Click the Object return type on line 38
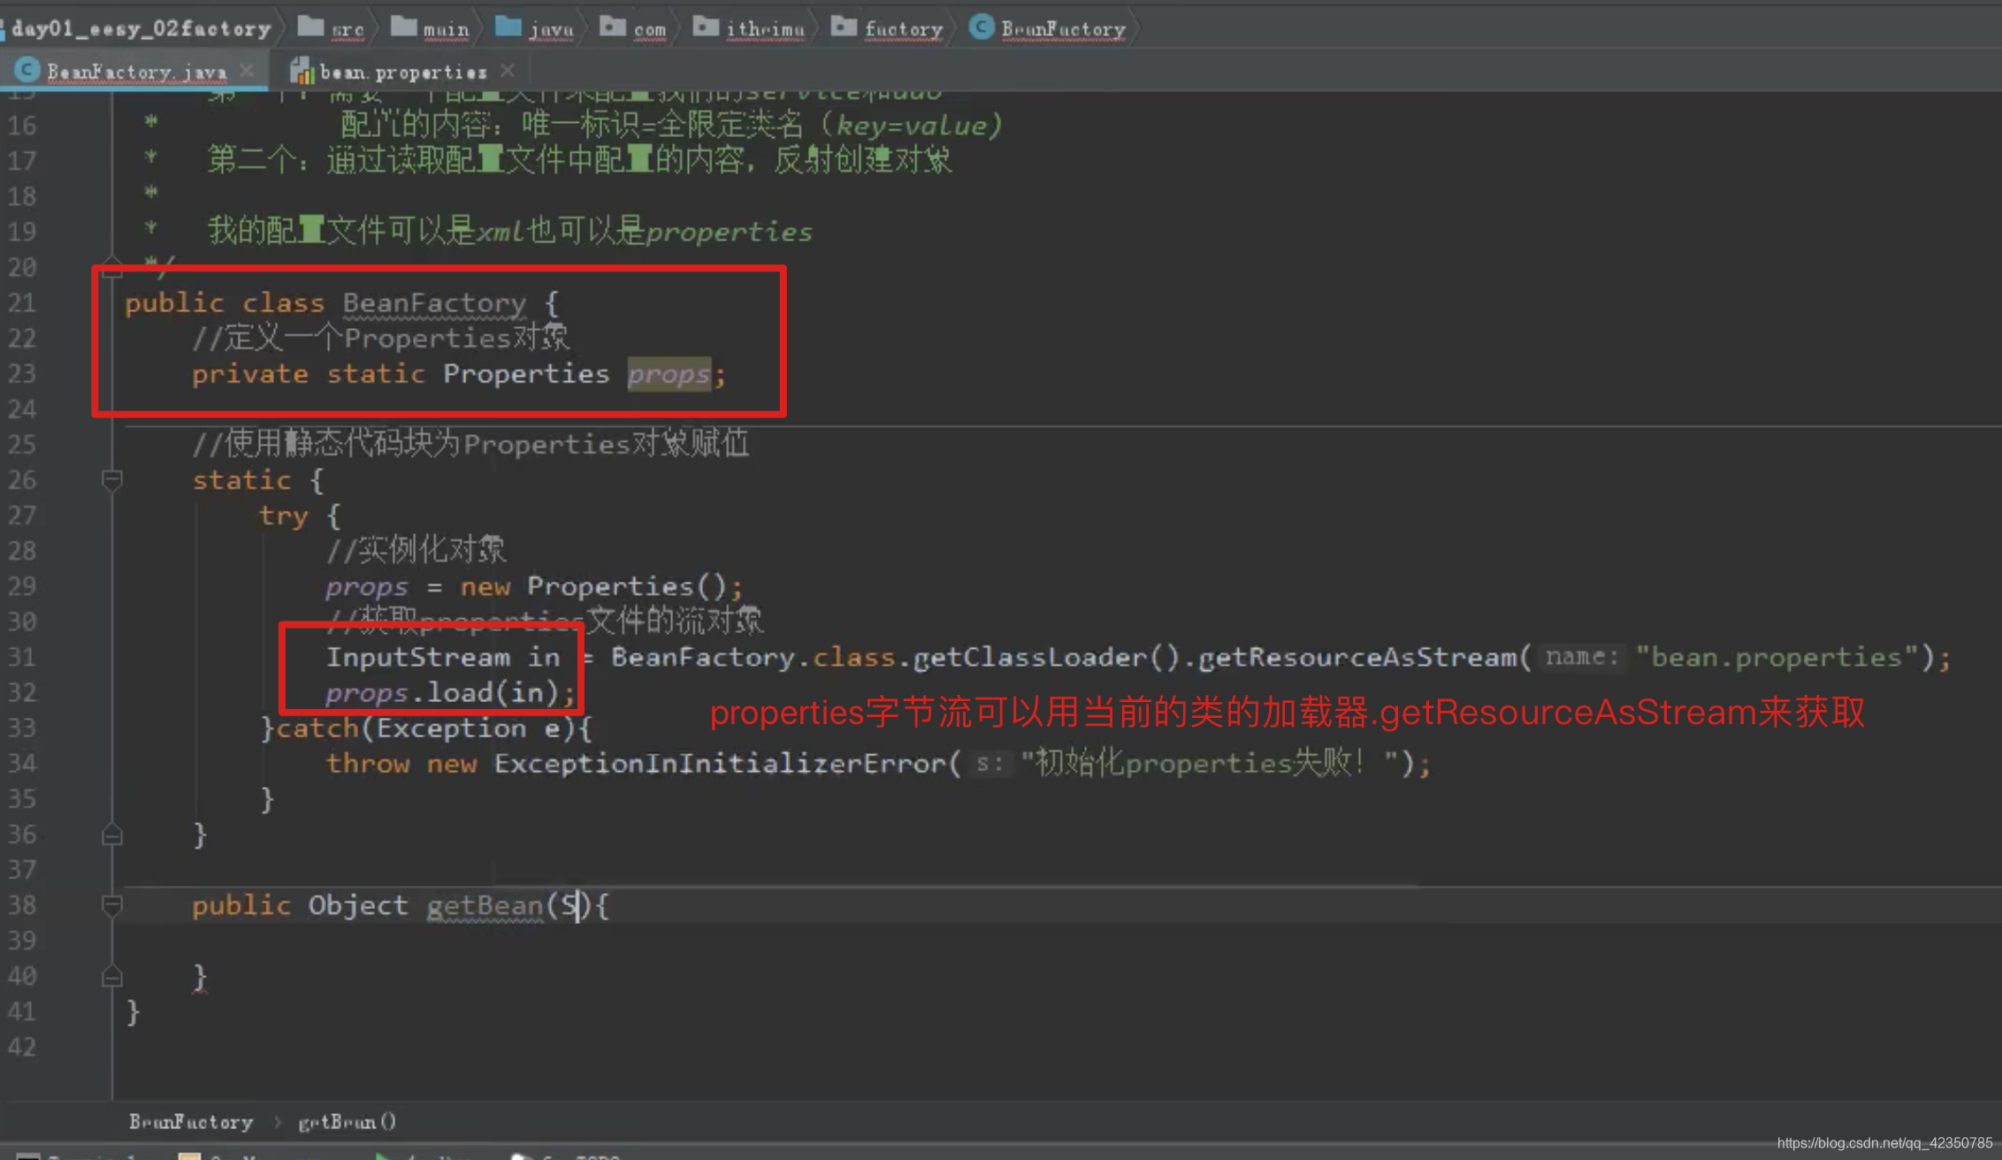2002x1160 pixels. pos(358,905)
